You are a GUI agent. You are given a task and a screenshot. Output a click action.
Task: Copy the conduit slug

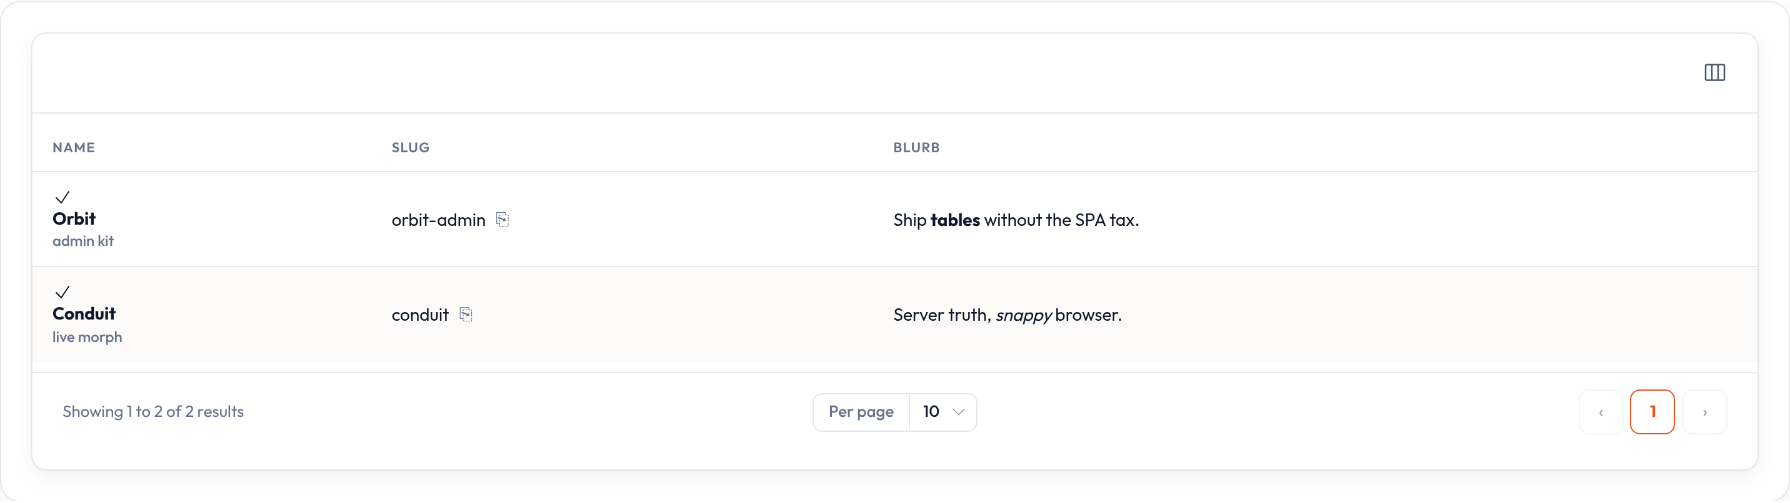[466, 315]
